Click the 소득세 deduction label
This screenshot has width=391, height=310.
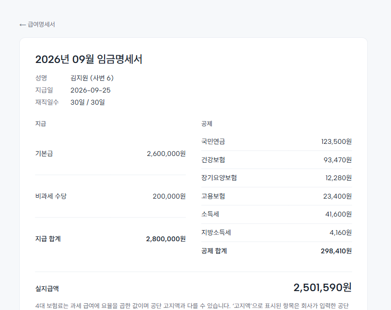tap(210, 214)
